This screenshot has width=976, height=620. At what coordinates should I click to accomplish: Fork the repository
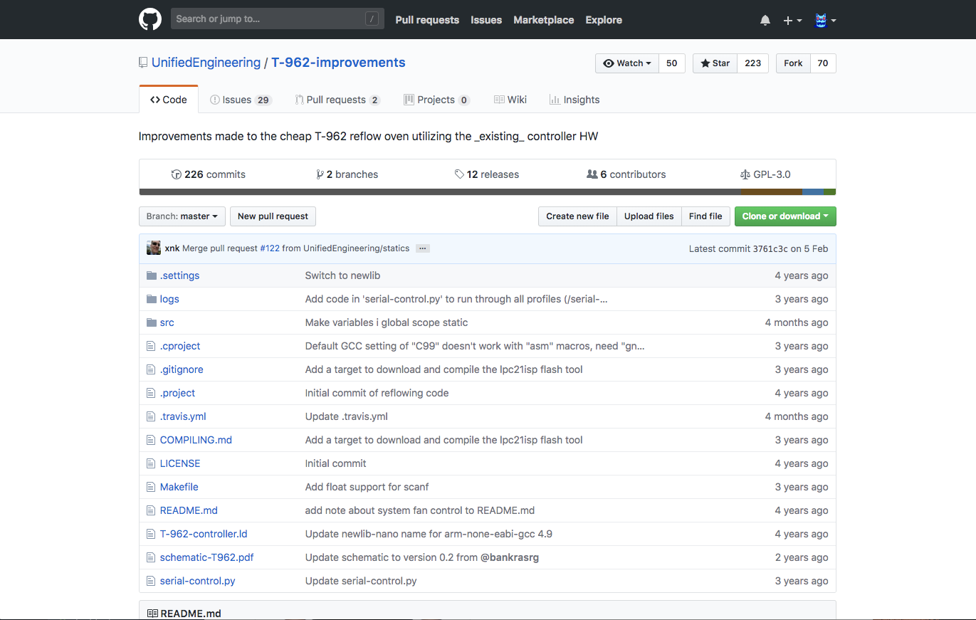(793, 63)
